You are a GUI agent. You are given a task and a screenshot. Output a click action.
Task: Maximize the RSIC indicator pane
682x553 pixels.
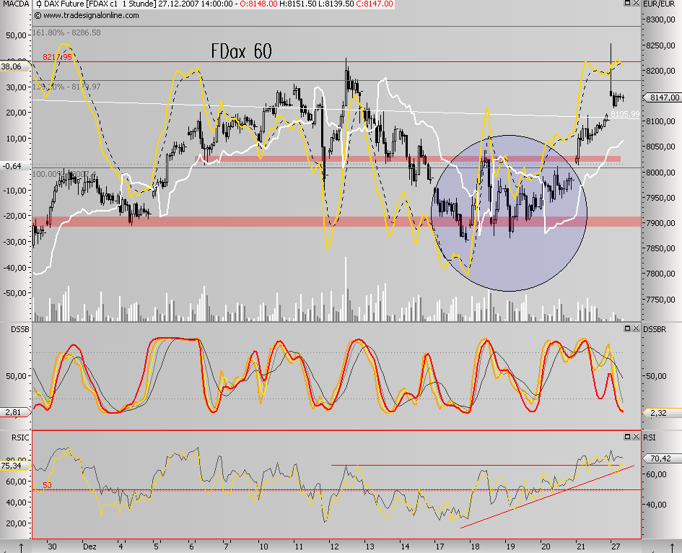628,436
